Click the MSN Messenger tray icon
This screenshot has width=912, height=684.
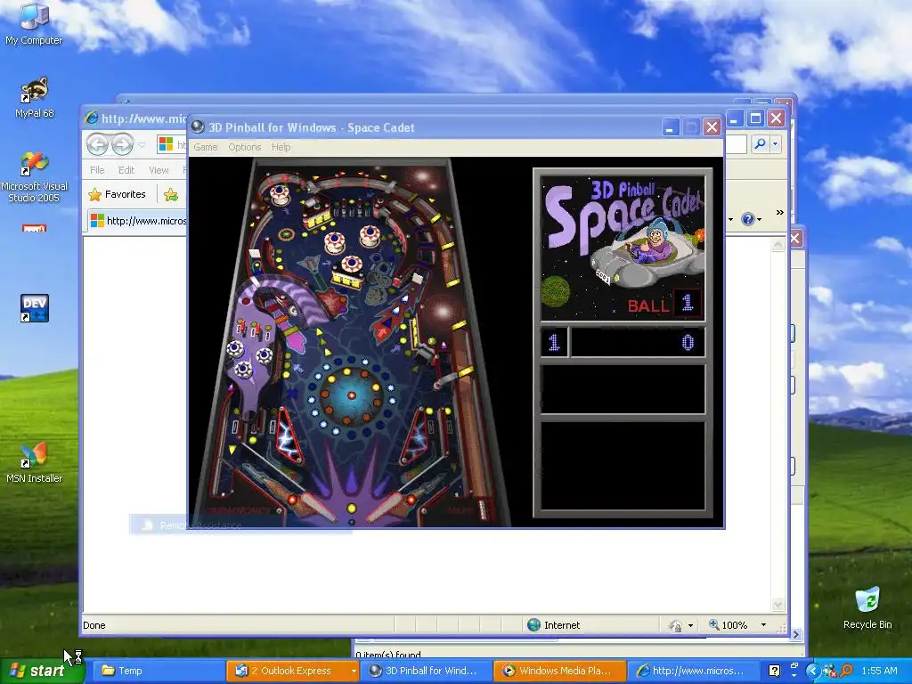(x=830, y=672)
